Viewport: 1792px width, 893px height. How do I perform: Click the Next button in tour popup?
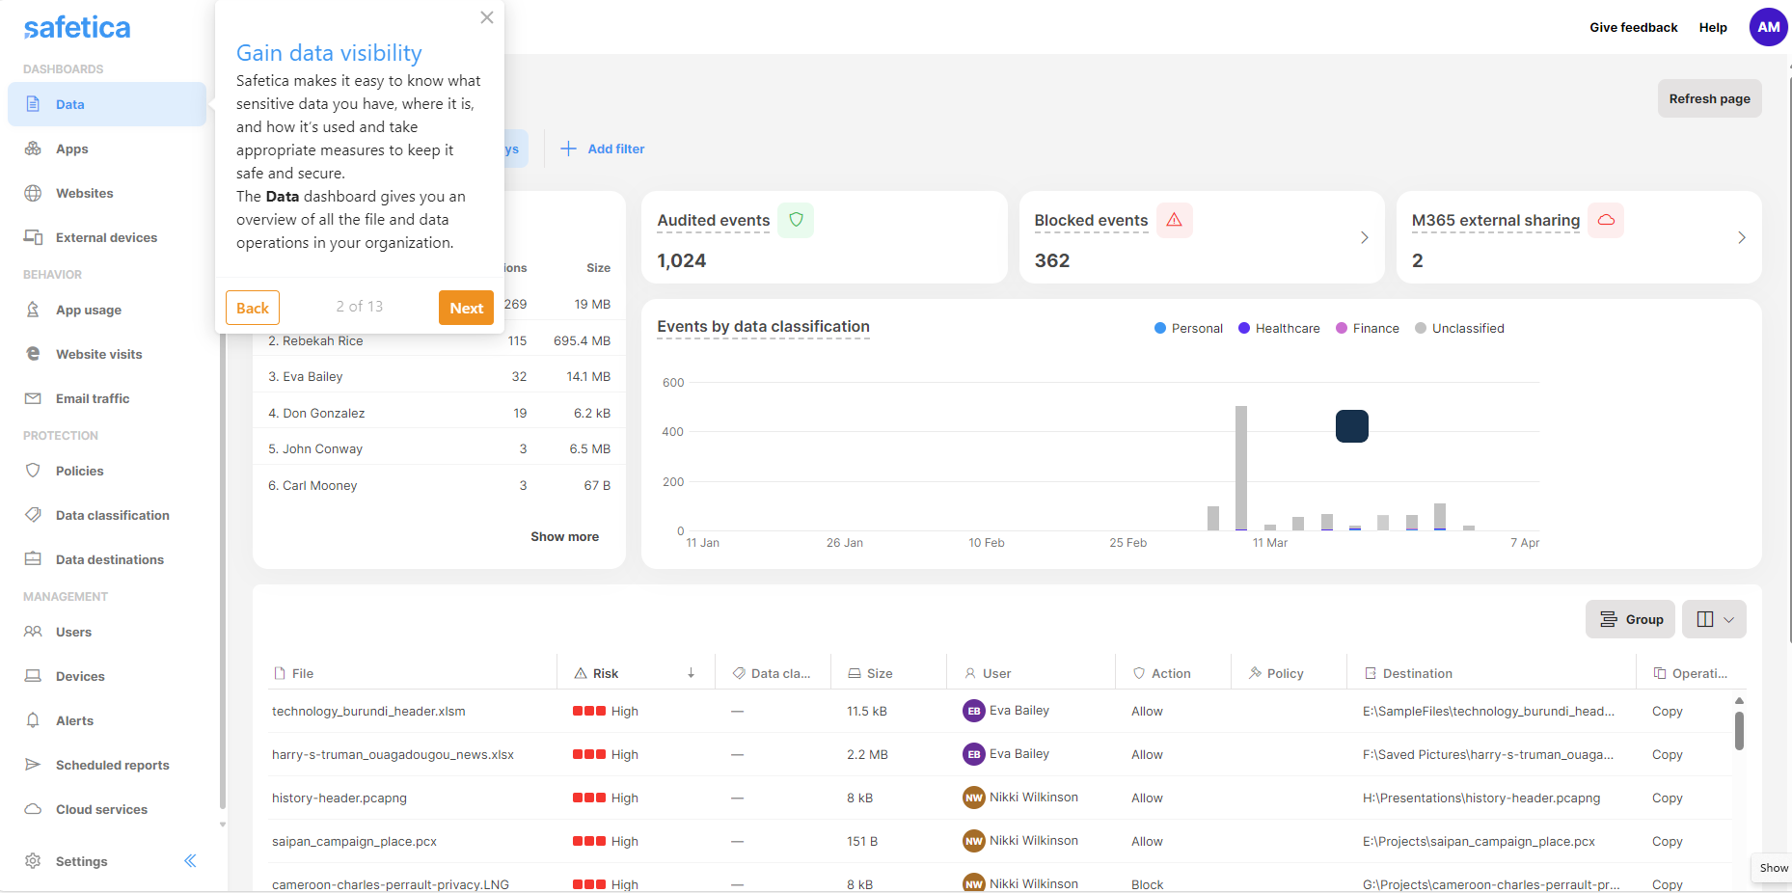point(466,308)
